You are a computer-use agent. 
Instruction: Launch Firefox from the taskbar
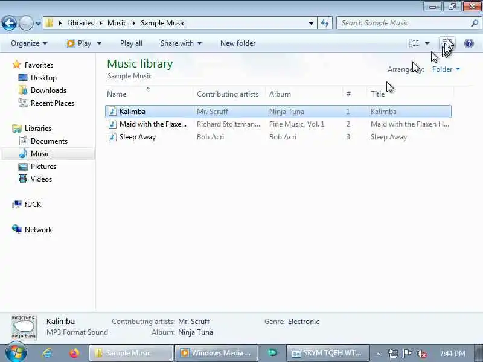point(74,353)
